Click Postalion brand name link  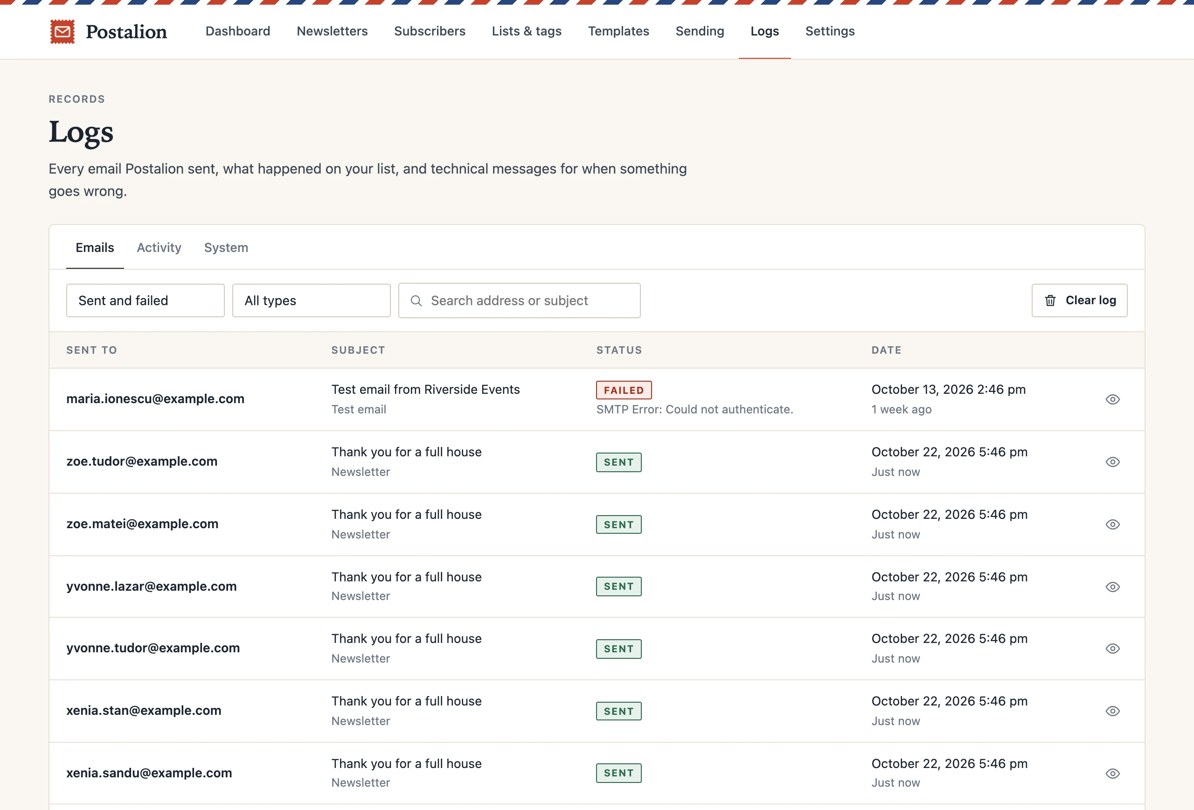coord(126,32)
